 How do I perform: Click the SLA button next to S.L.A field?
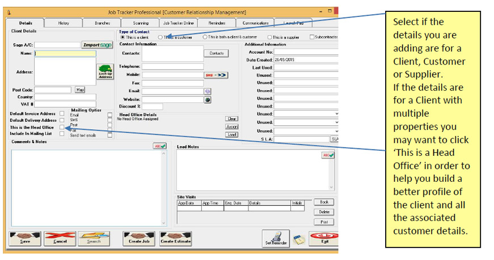coord(334,139)
